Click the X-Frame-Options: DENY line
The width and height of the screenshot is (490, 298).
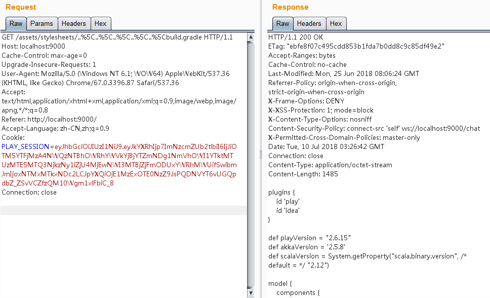pos(306,101)
